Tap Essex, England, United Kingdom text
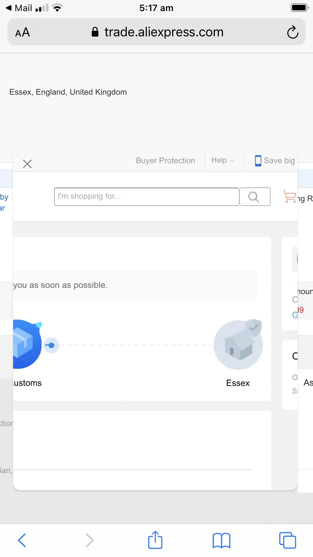313x557 pixels. tap(68, 92)
